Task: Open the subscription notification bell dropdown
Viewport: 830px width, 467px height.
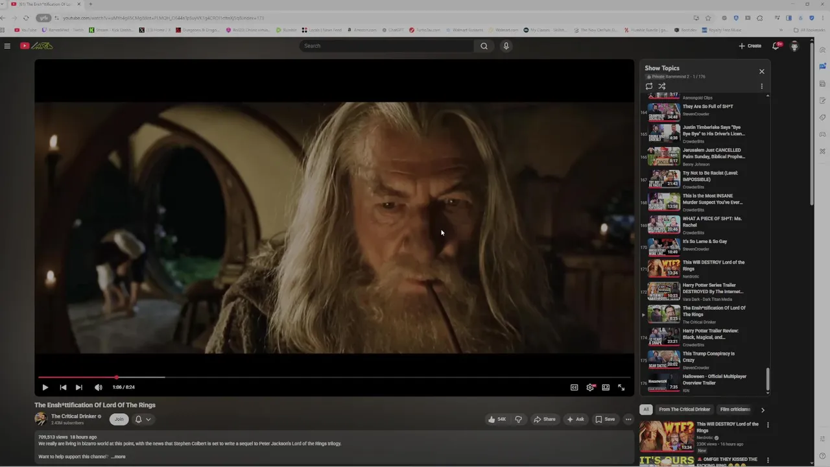Action: [x=143, y=419]
